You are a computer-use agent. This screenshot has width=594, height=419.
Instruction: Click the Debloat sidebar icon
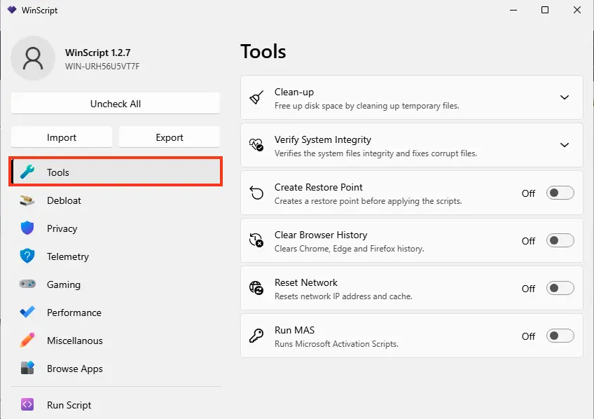pyautogui.click(x=27, y=200)
